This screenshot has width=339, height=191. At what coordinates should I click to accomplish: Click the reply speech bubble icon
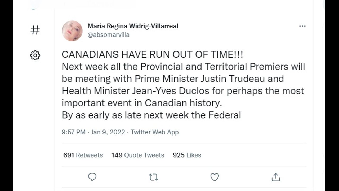coord(92,177)
